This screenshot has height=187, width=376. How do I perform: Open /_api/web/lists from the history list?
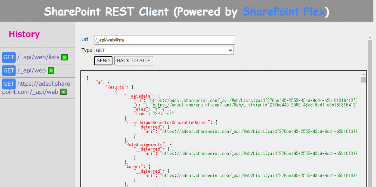click(x=38, y=57)
